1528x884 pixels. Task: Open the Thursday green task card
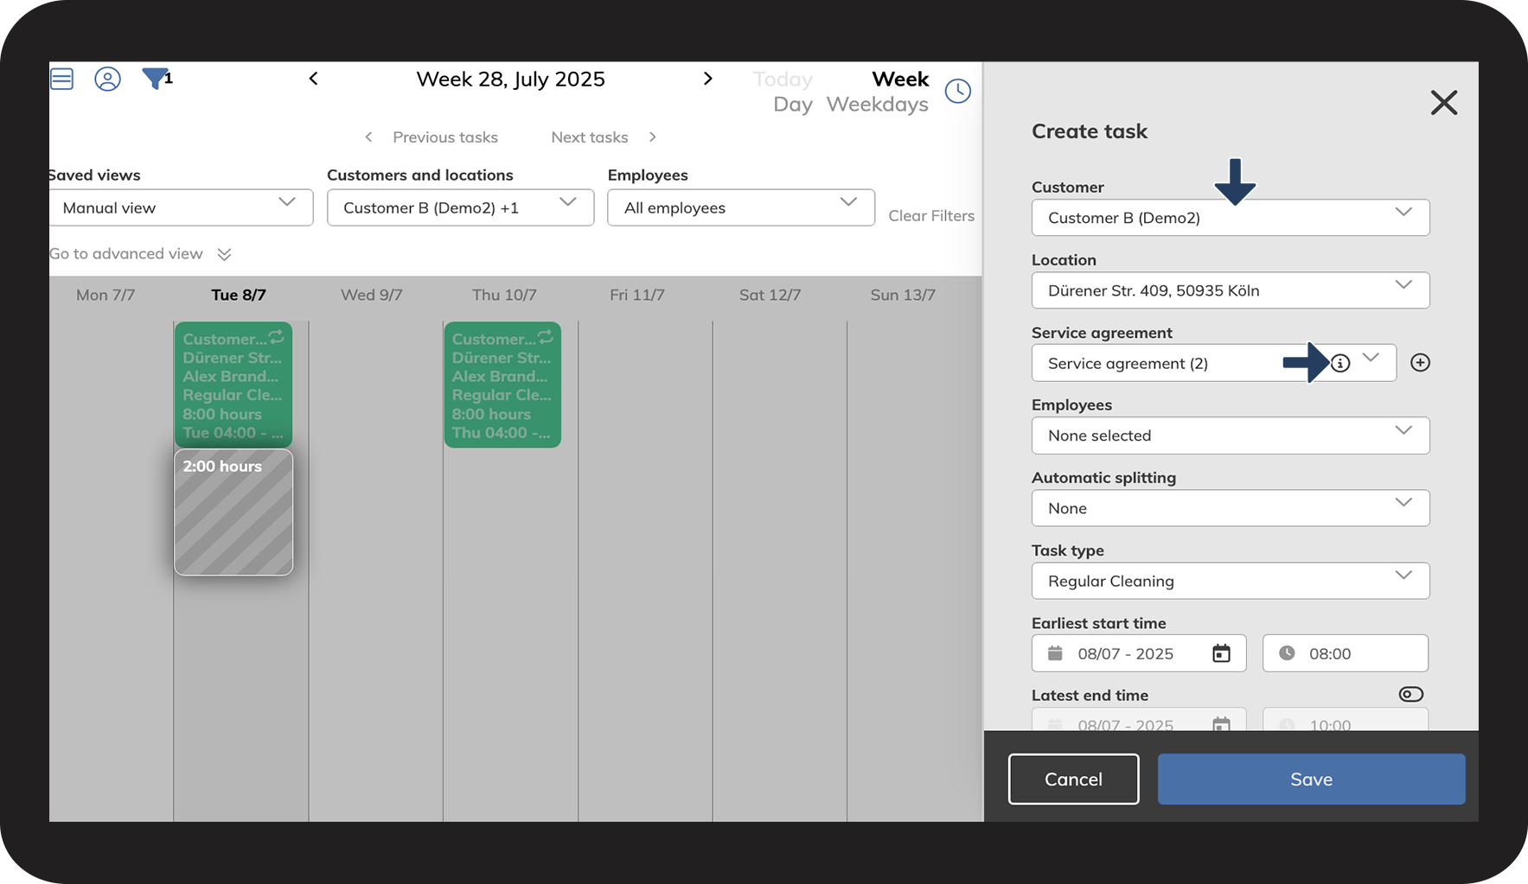click(502, 385)
